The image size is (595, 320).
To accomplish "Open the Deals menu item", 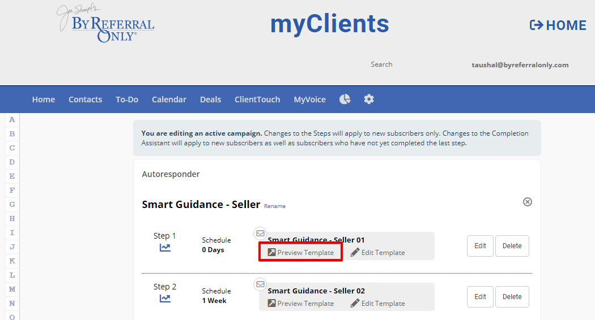I will point(211,99).
